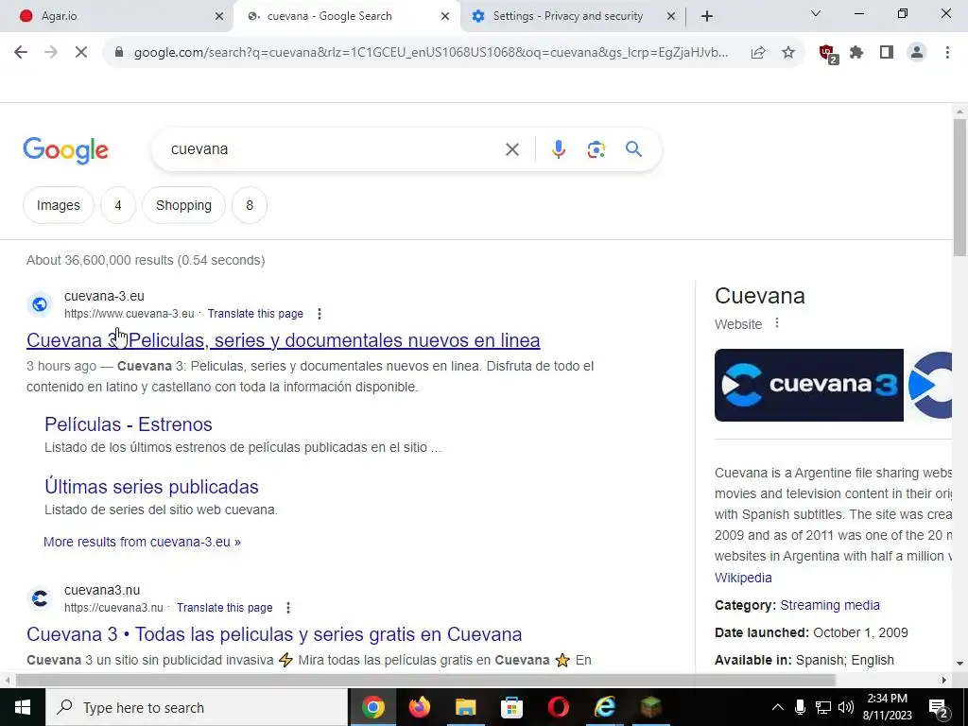
Task: Click the browser forward arrow
Action: pos(51,53)
